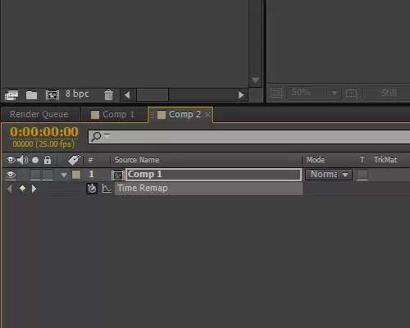410x328 pixels.
Task: Collapse the Comp 1 layer properties
Action: click(x=64, y=175)
